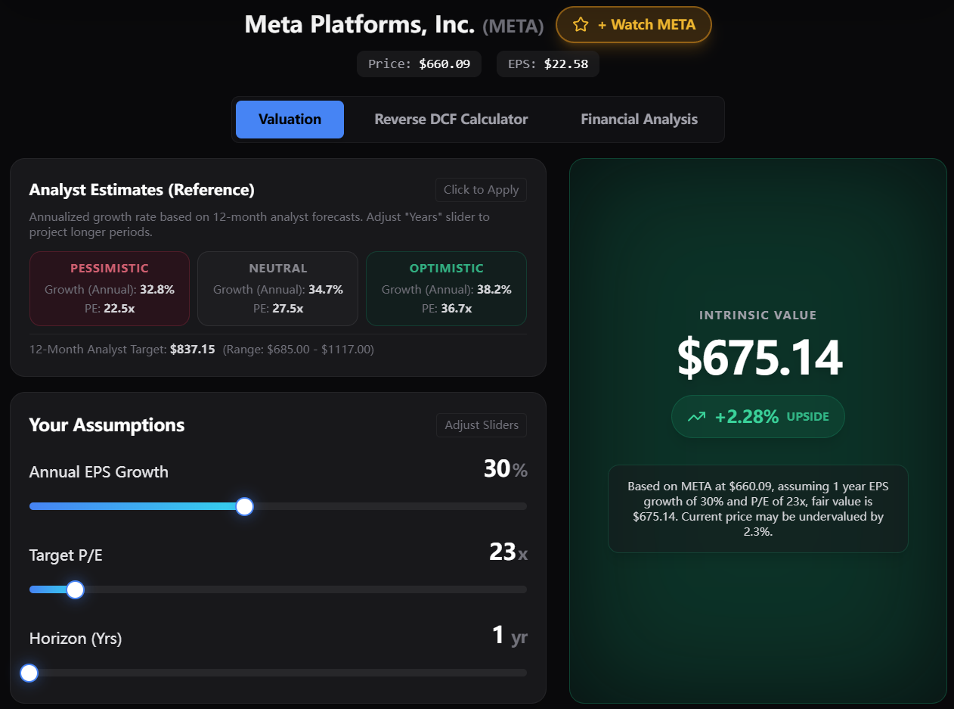Open the Valuation tab
This screenshot has width=954, height=709.
(x=290, y=120)
